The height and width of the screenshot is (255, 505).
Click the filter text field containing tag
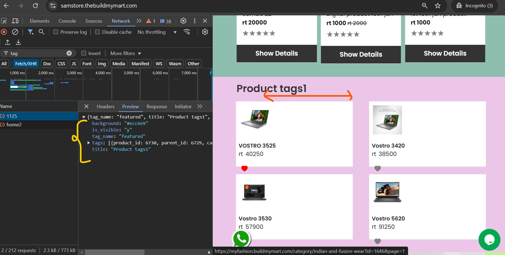38,53
